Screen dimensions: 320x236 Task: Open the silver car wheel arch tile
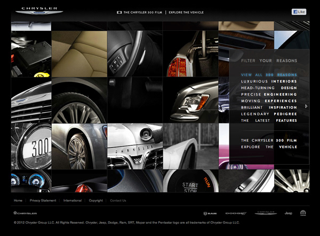(x=79, y=146)
